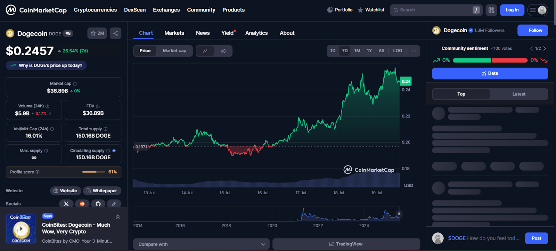Click the share icon next to Dogecoin
The height and width of the screenshot is (251, 556).
coord(116,33)
